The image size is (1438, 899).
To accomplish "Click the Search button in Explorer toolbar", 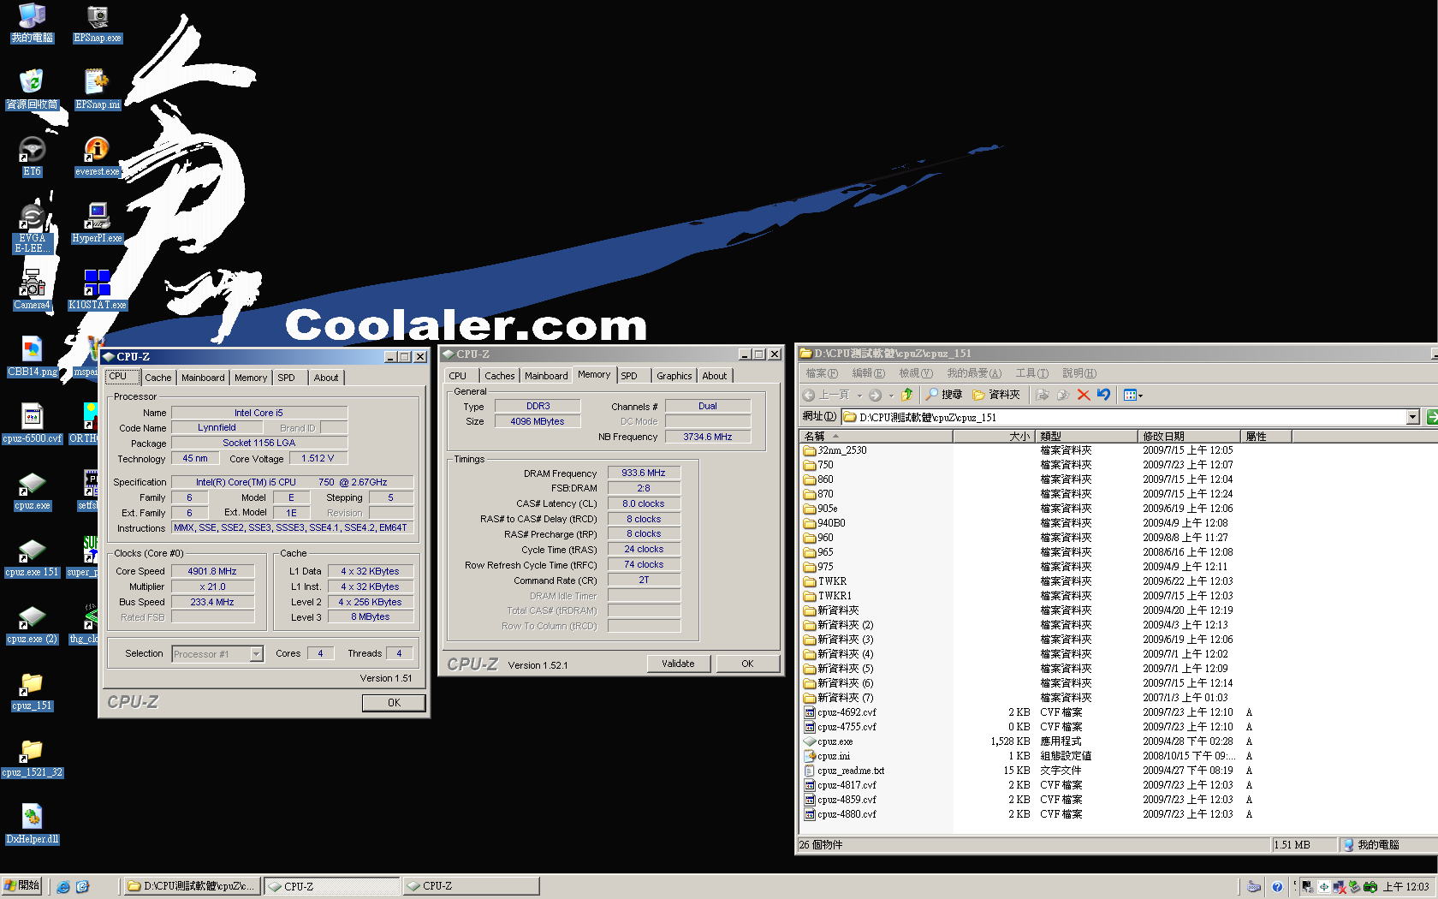I will pos(944,395).
